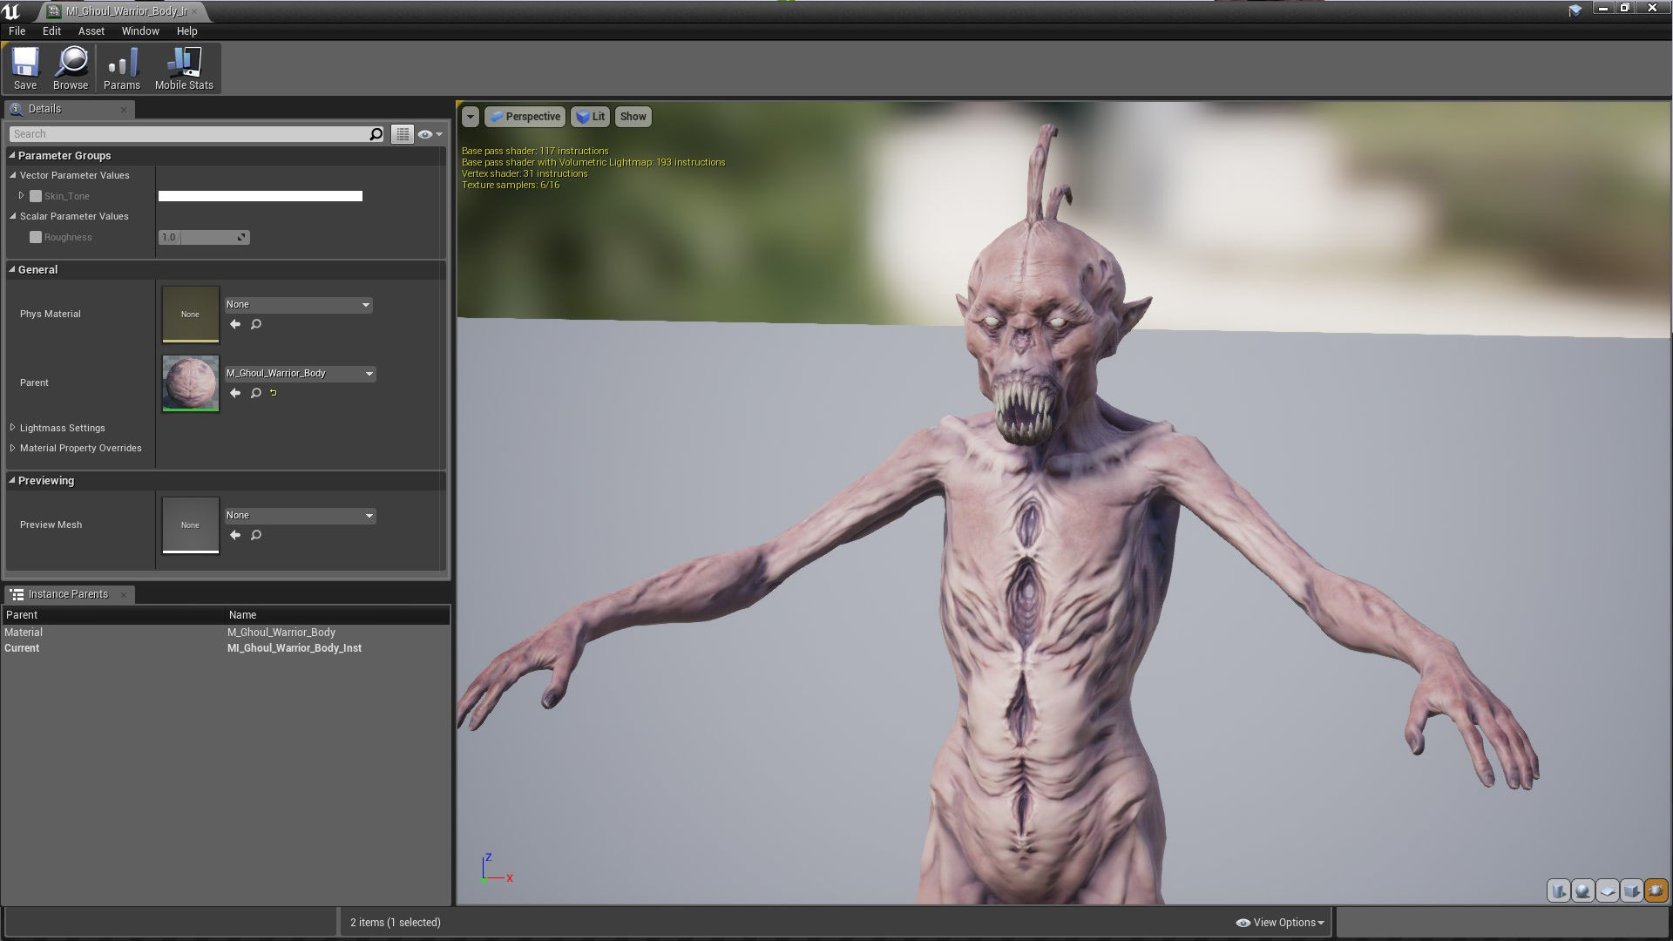
Task: Switch to the Instance Parents tab
Action: pos(69,594)
